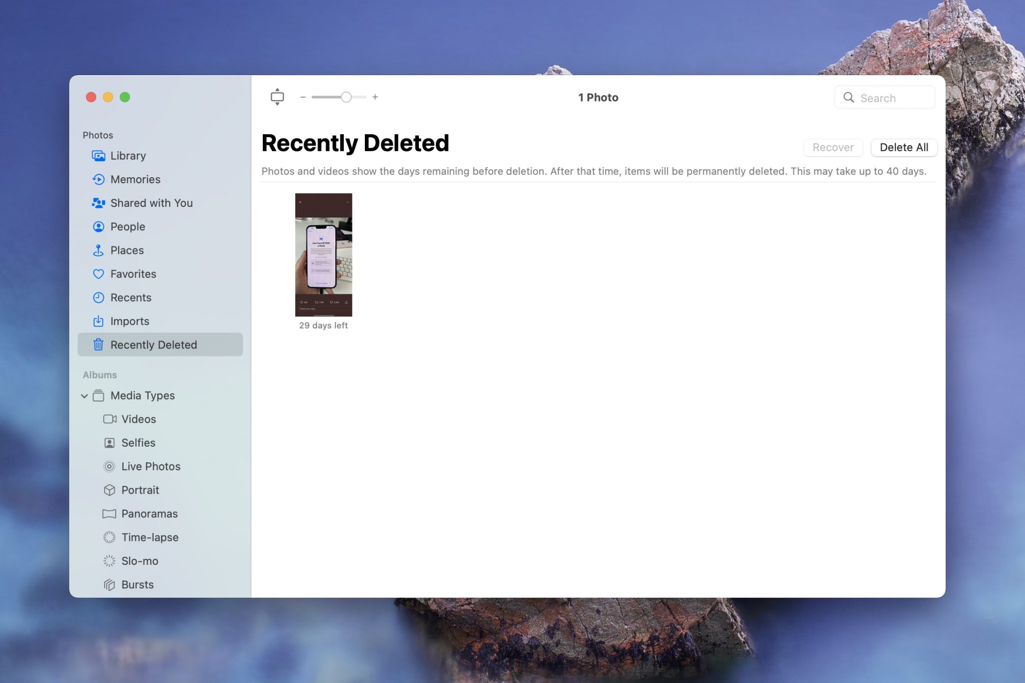
Task: Toggle the aspect ratio zoom toolbar icon
Action: point(277,97)
